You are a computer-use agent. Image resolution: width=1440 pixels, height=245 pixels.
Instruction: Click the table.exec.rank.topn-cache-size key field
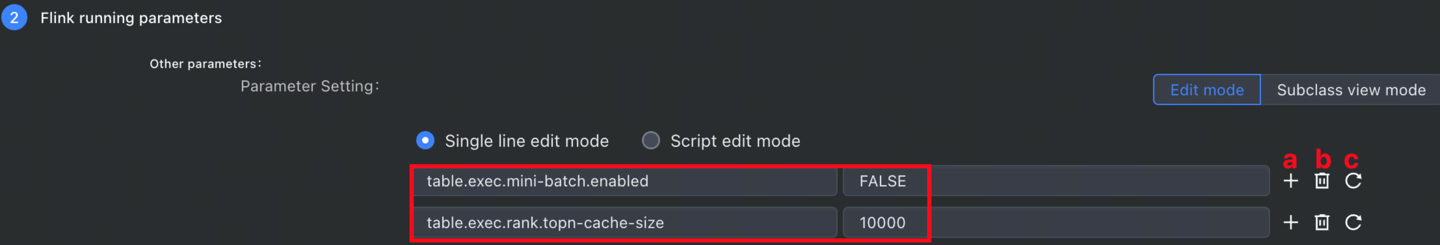pyautogui.click(x=625, y=223)
